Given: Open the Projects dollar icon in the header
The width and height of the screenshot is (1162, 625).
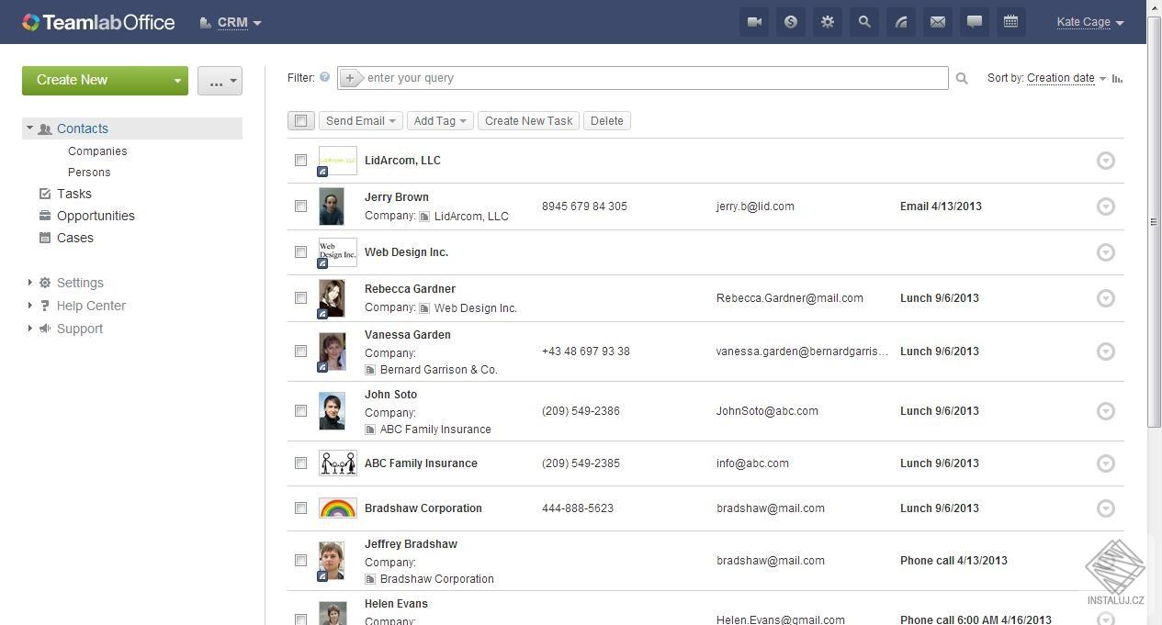Looking at the screenshot, I should click(x=790, y=21).
